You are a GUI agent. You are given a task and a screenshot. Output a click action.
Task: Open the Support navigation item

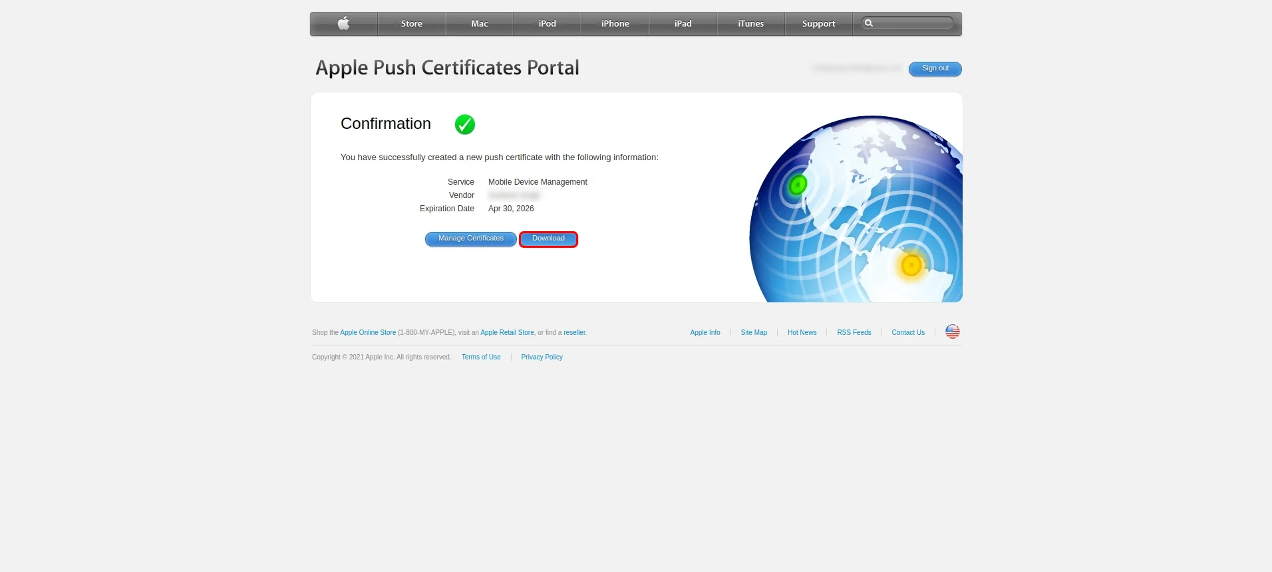point(818,24)
